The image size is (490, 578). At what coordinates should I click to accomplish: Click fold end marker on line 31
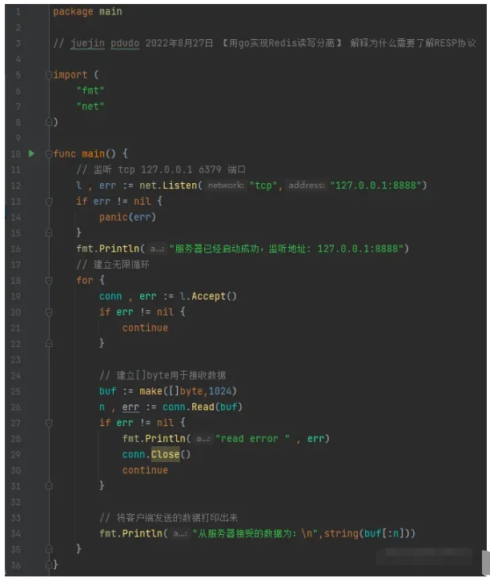click(49, 486)
